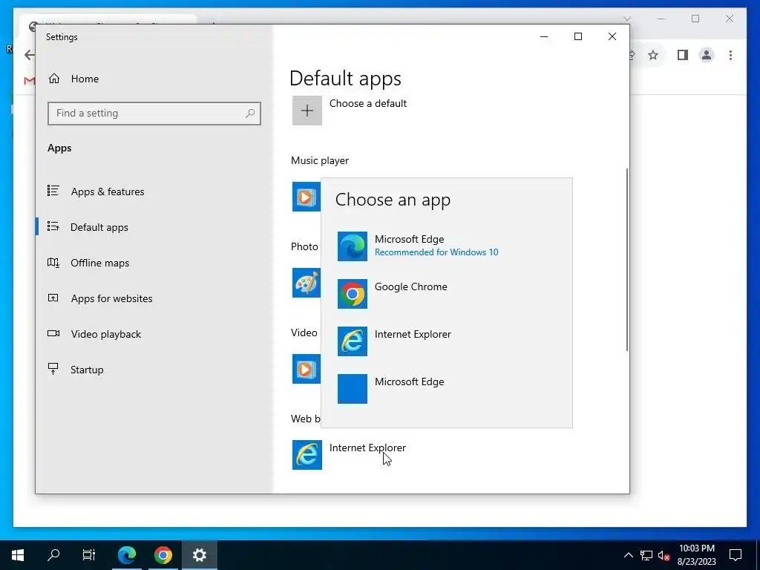Image resolution: width=760 pixels, height=570 pixels.
Task: Toggle Chrome side panel icon
Action: click(x=683, y=55)
